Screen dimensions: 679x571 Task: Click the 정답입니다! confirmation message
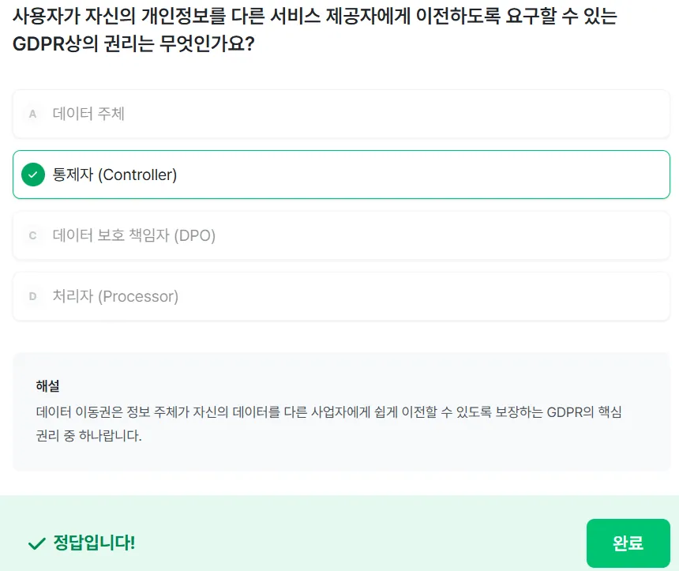click(89, 543)
